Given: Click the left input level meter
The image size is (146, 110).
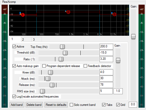Looking at the screenshot, I should (x=5, y=56).
